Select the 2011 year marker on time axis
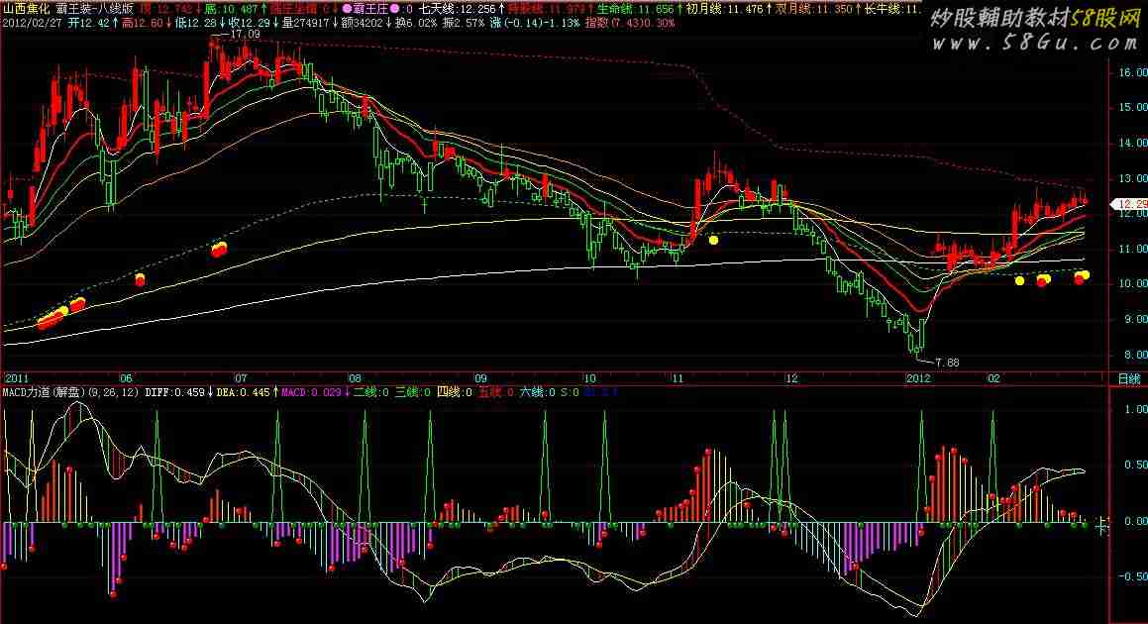The image size is (1148, 624). coord(16,378)
